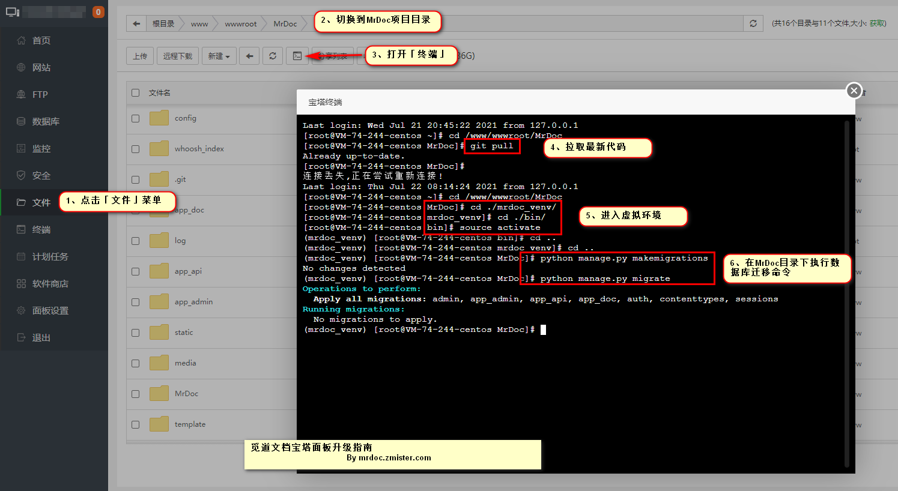Image resolution: width=898 pixels, height=491 pixels.
Task: Go to 根目录 in breadcrumb path
Action: tap(163, 23)
